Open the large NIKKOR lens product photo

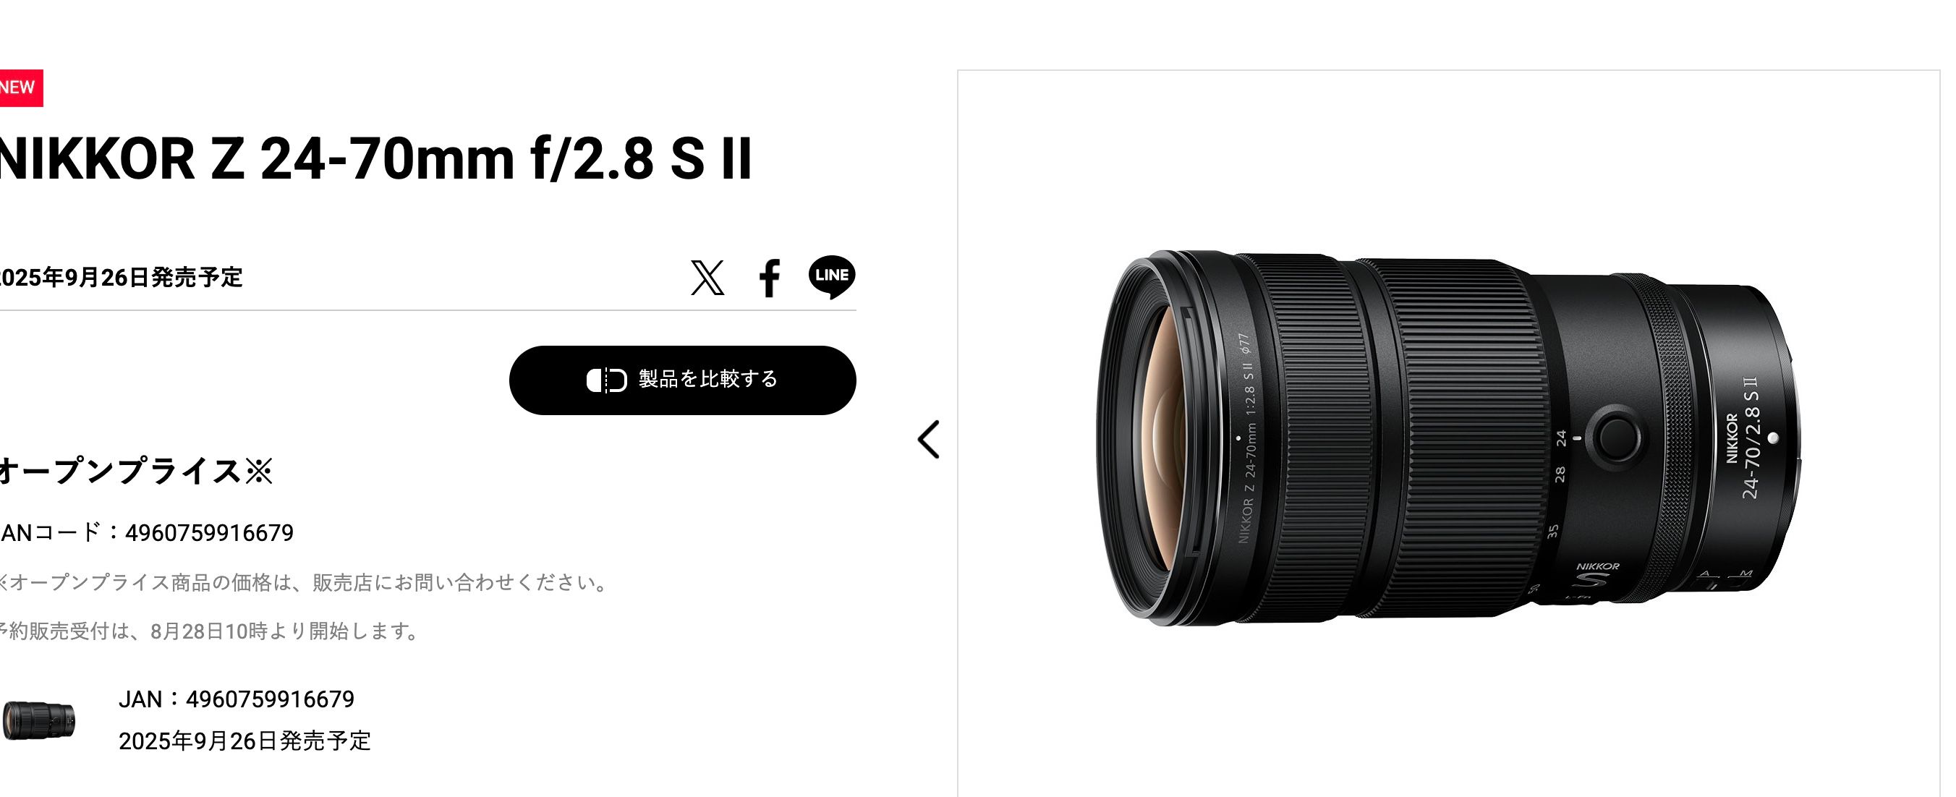click(x=1449, y=439)
